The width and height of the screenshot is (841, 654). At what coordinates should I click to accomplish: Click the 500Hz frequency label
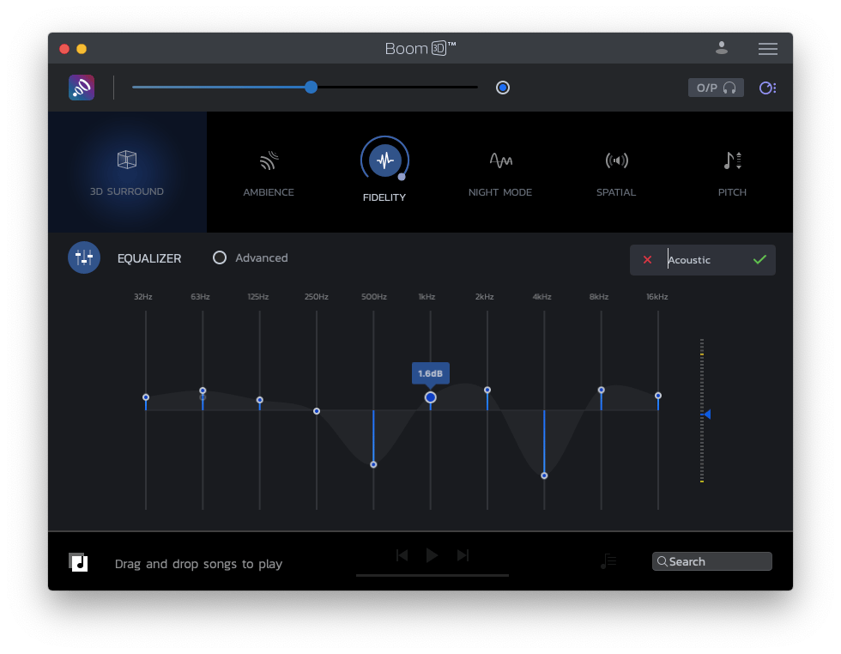pyautogui.click(x=374, y=297)
